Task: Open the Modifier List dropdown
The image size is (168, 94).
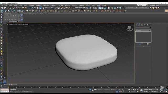Action: 143,30
